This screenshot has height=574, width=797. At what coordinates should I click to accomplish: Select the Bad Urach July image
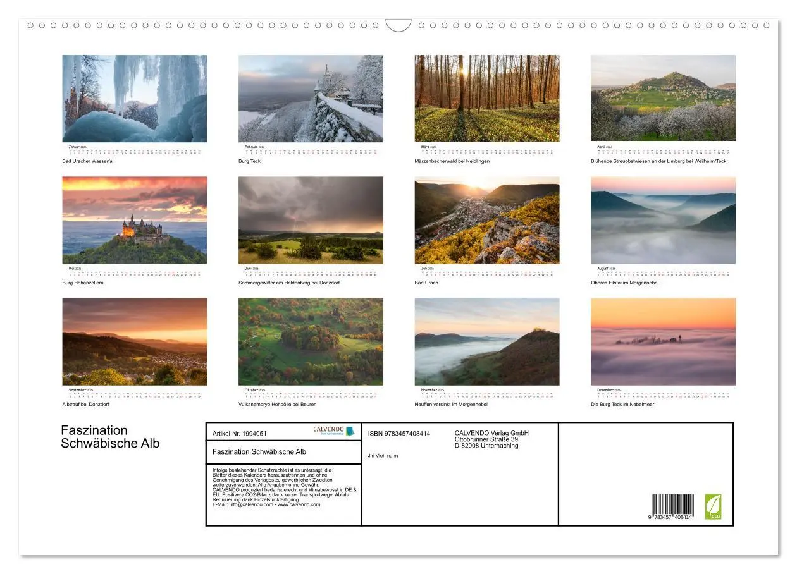(x=486, y=220)
